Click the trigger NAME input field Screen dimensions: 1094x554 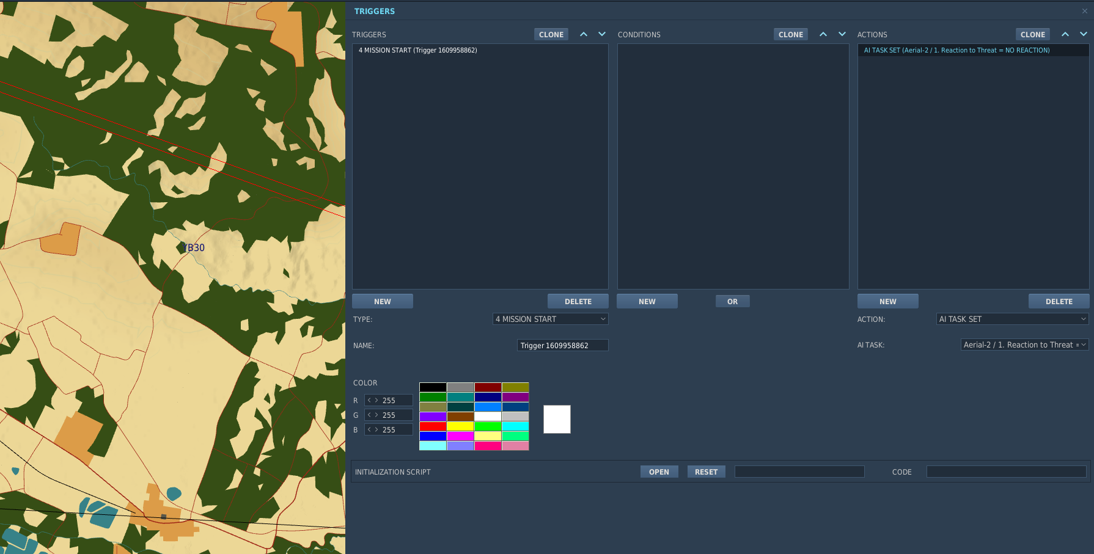pyautogui.click(x=563, y=345)
